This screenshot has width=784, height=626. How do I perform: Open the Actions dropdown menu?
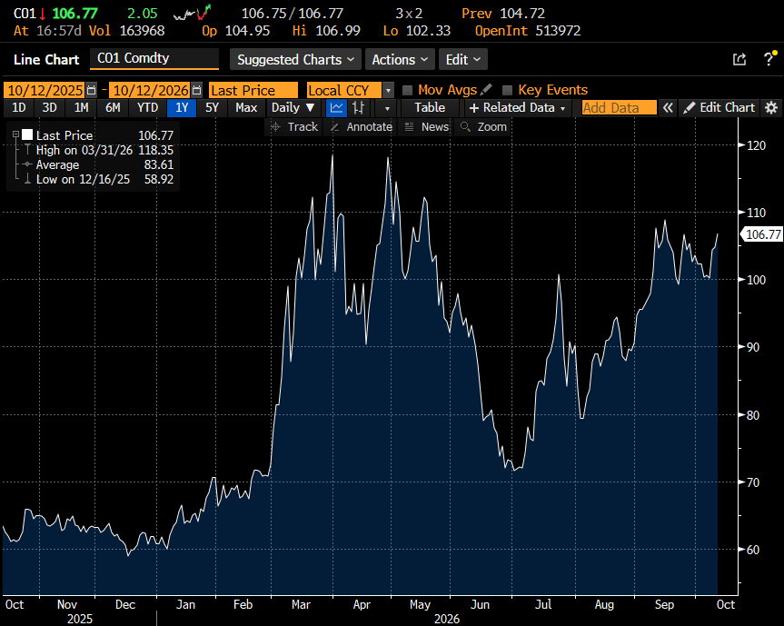(x=400, y=59)
